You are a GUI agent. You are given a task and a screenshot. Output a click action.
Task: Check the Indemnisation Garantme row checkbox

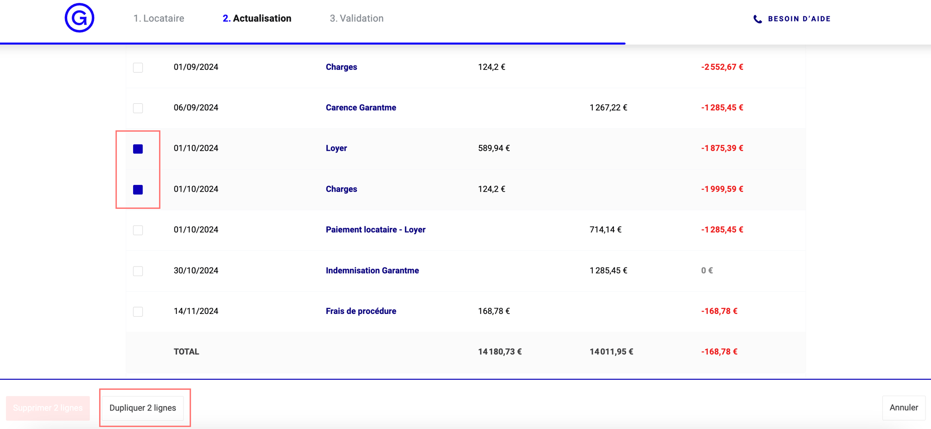[x=138, y=271]
